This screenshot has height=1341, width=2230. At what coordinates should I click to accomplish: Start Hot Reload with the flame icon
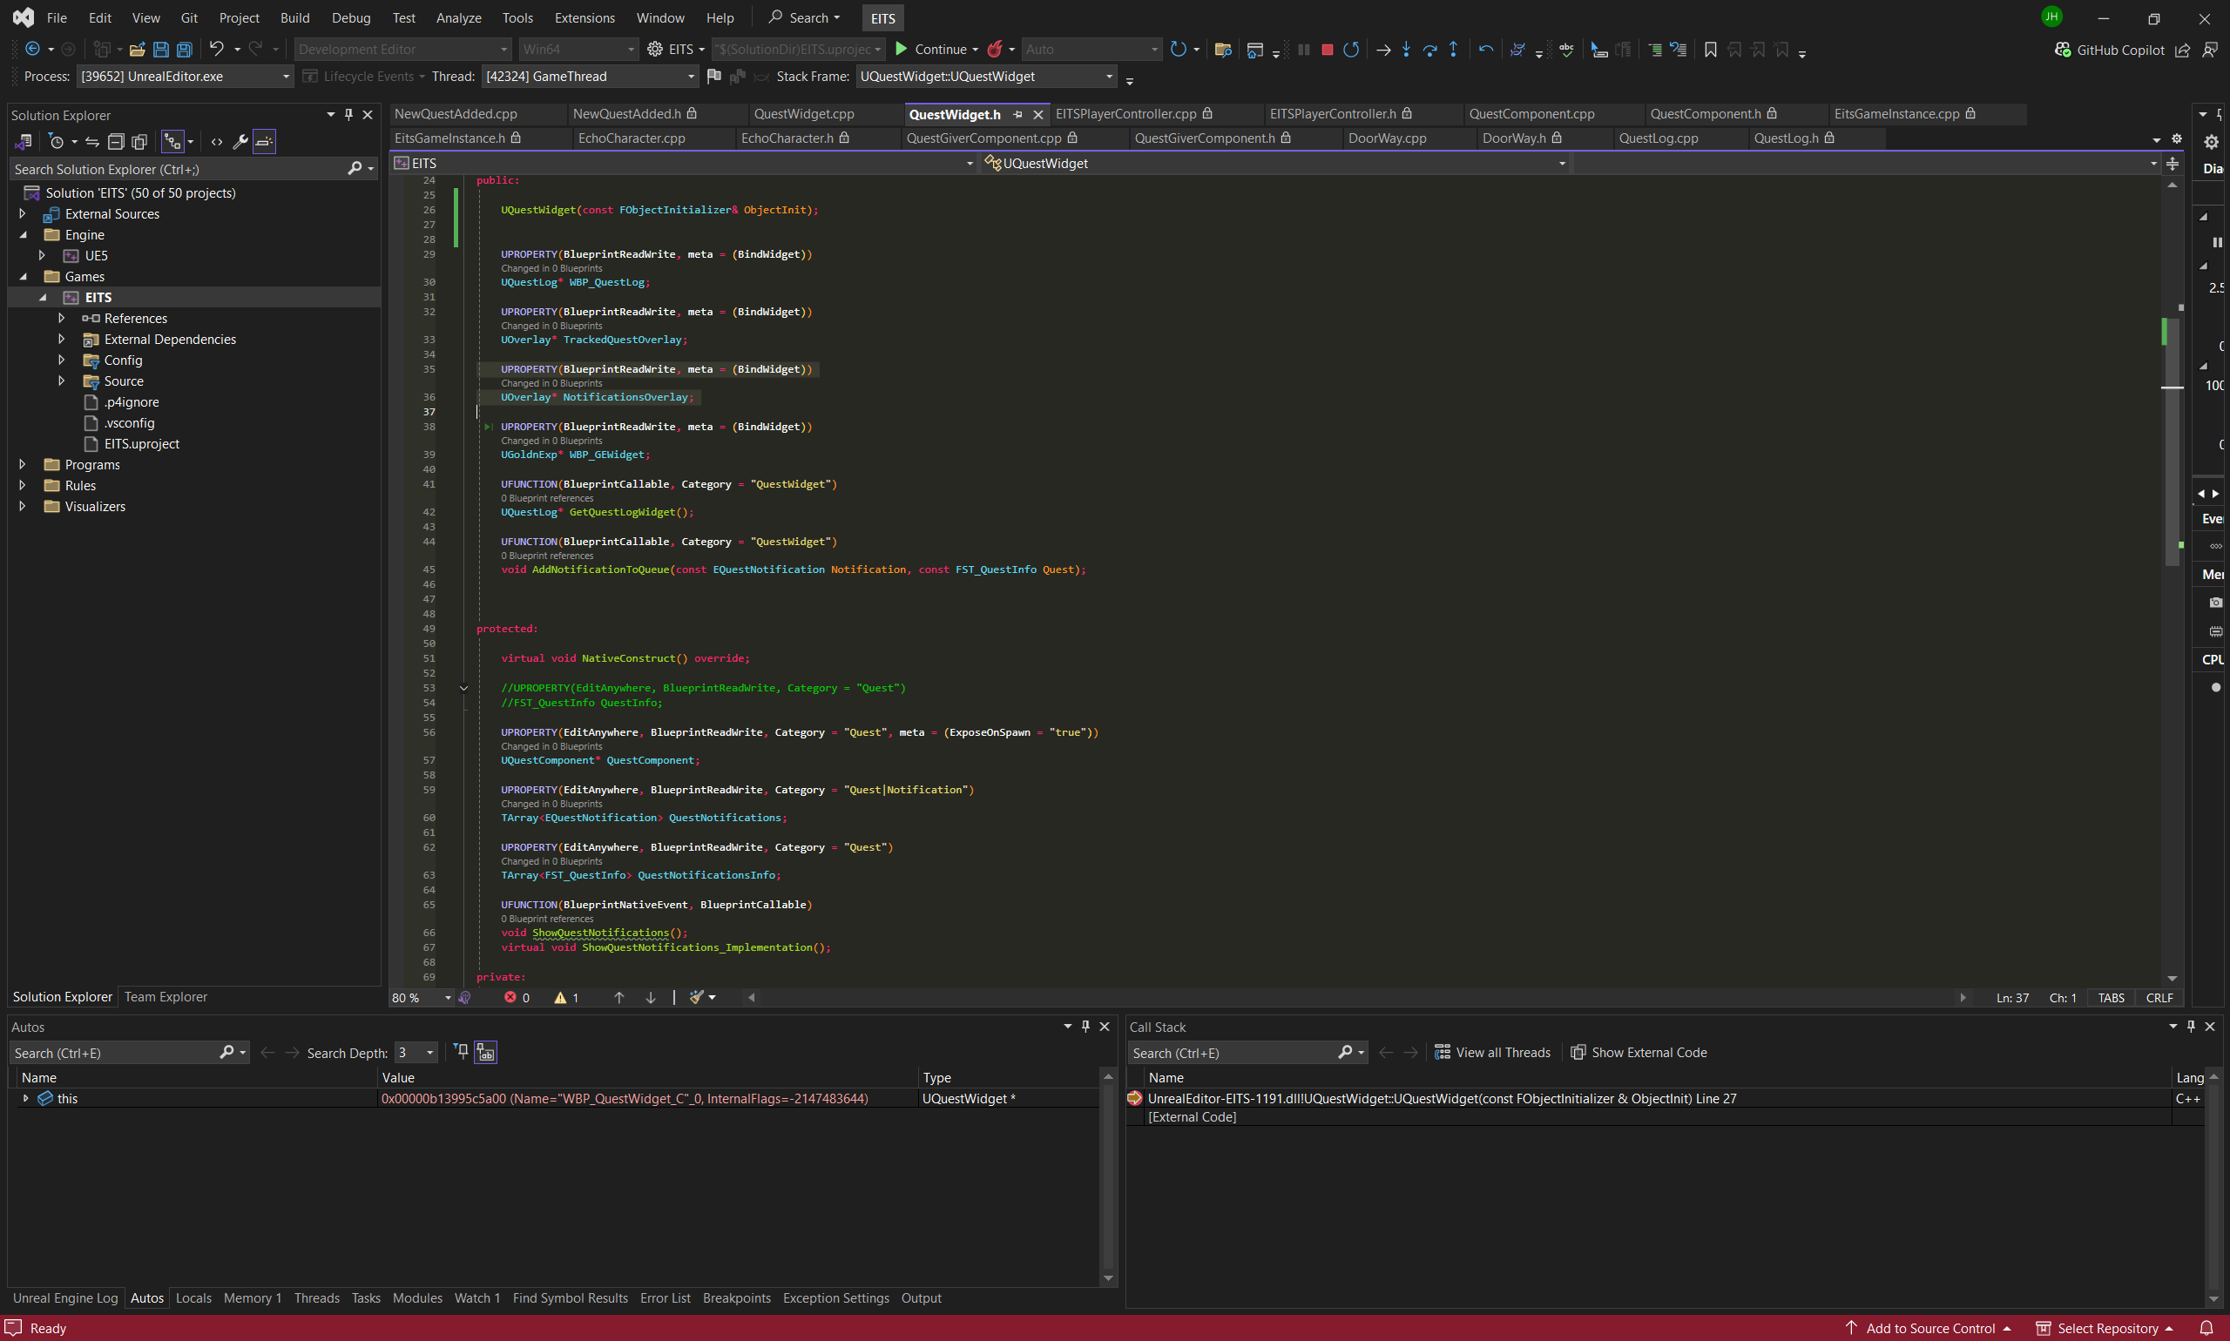pyautogui.click(x=996, y=49)
